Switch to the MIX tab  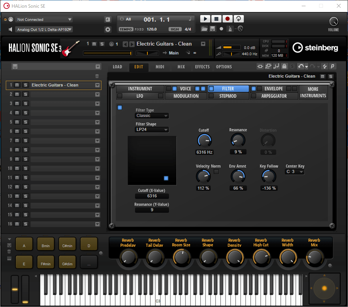tap(181, 67)
